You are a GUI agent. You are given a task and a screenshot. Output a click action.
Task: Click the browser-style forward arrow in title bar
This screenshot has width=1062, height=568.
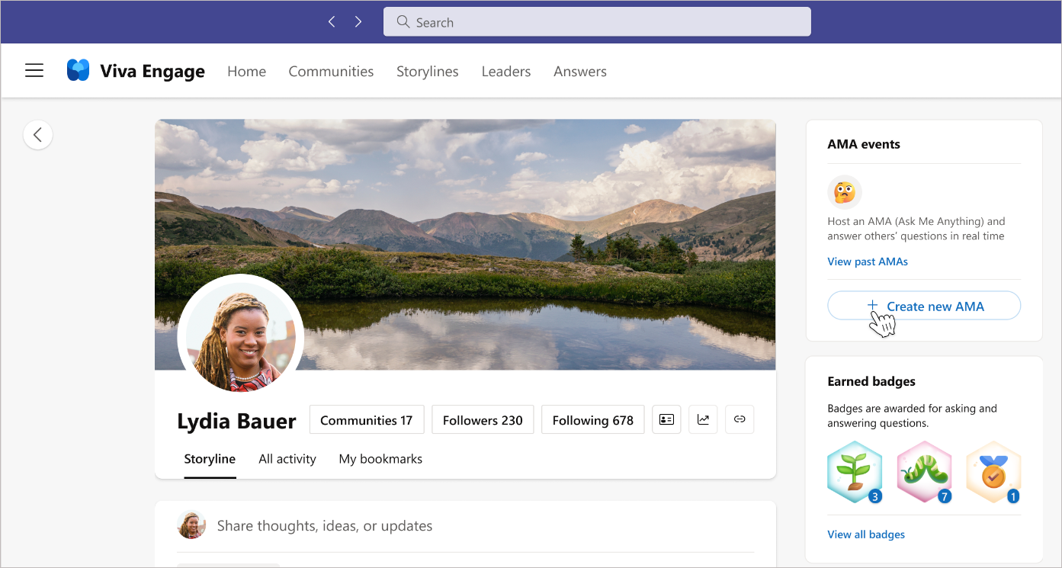[358, 22]
